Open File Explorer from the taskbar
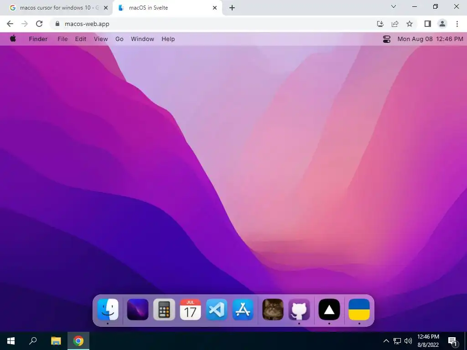This screenshot has height=350, width=467. click(56, 341)
